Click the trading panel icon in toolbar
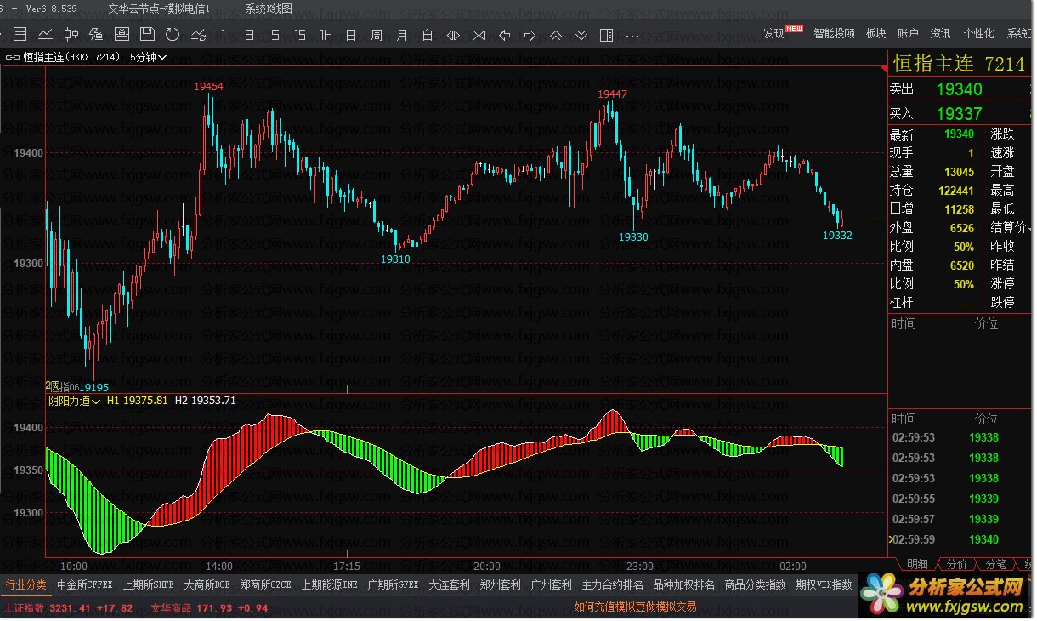1037x621 pixels. click(x=122, y=35)
